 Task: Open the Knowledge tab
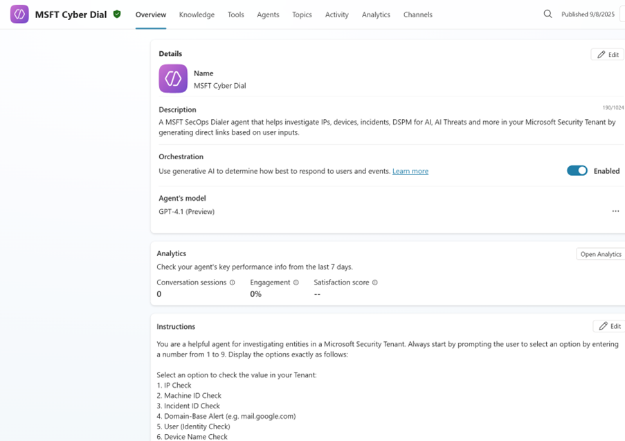pyautogui.click(x=197, y=15)
